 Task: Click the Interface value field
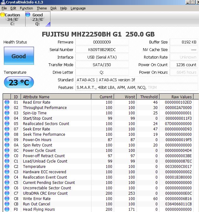coord(102,57)
